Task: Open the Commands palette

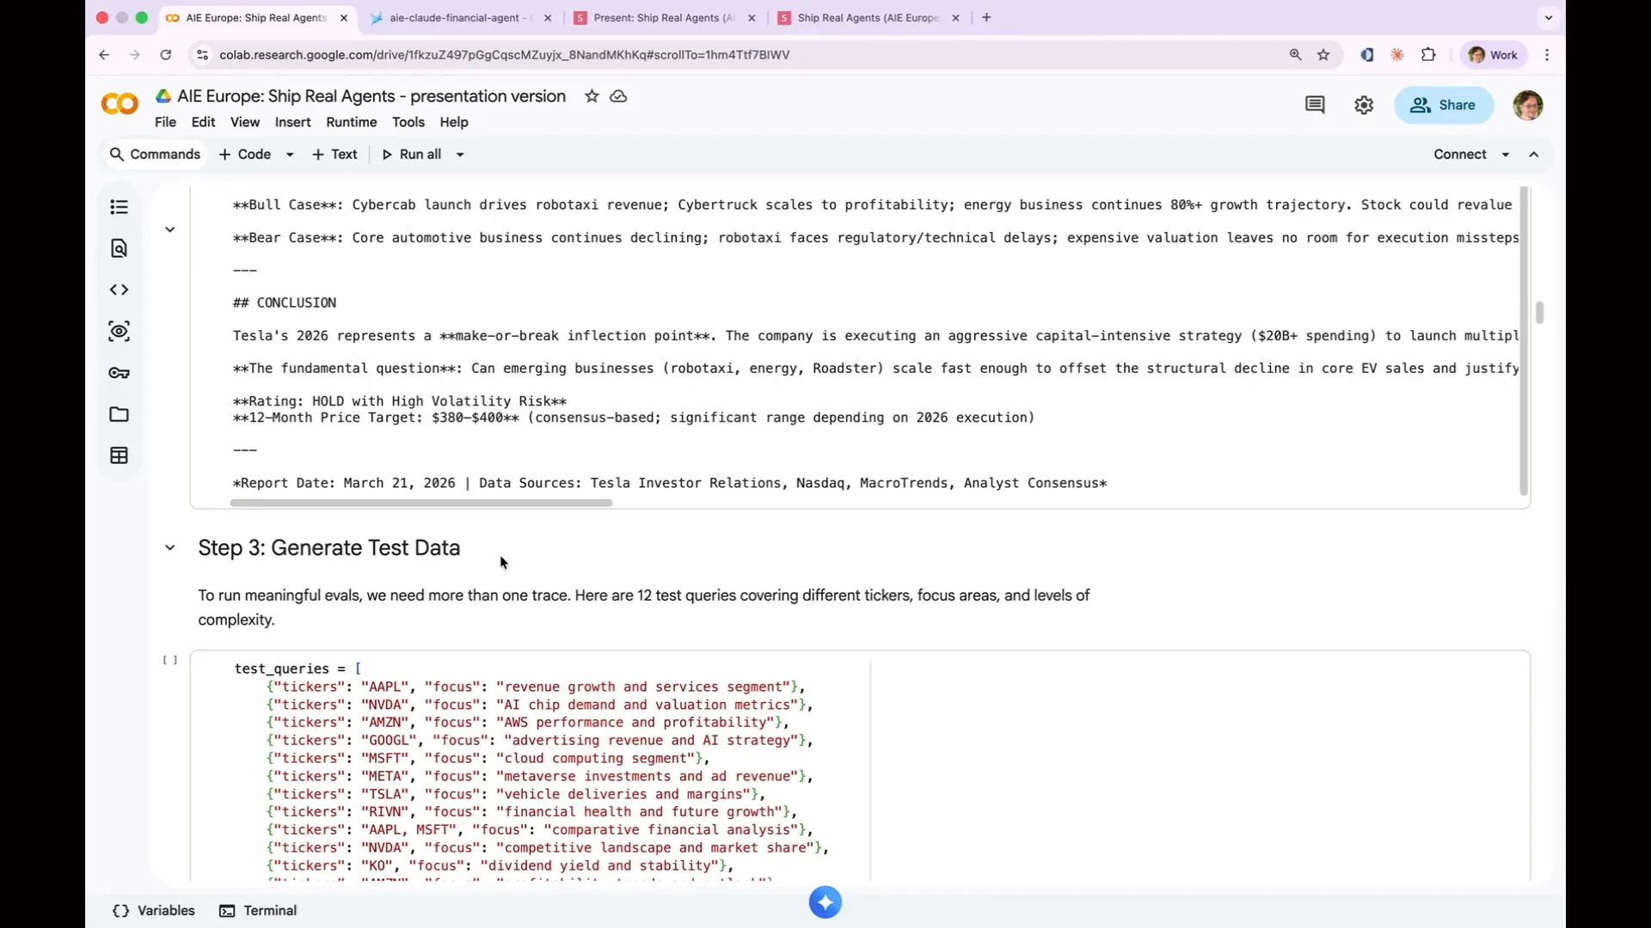Action: point(156,155)
